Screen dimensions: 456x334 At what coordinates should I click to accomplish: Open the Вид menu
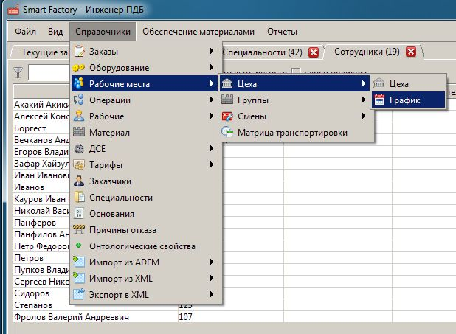[55, 32]
